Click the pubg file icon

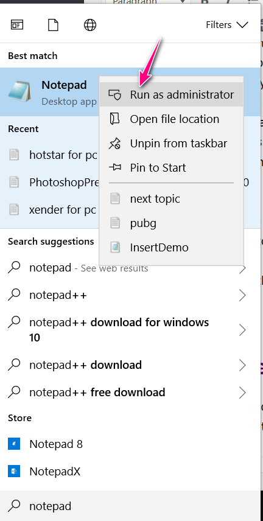115,223
